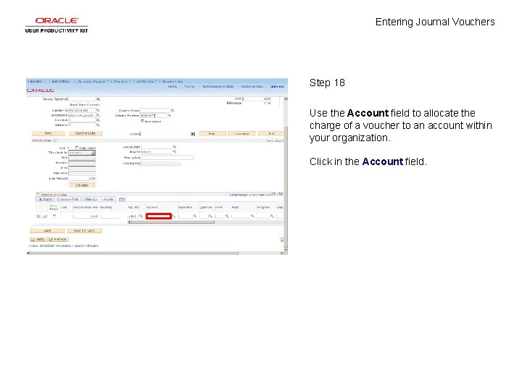Open the Program lookup icon
522x391 pixels.
click(x=272, y=216)
